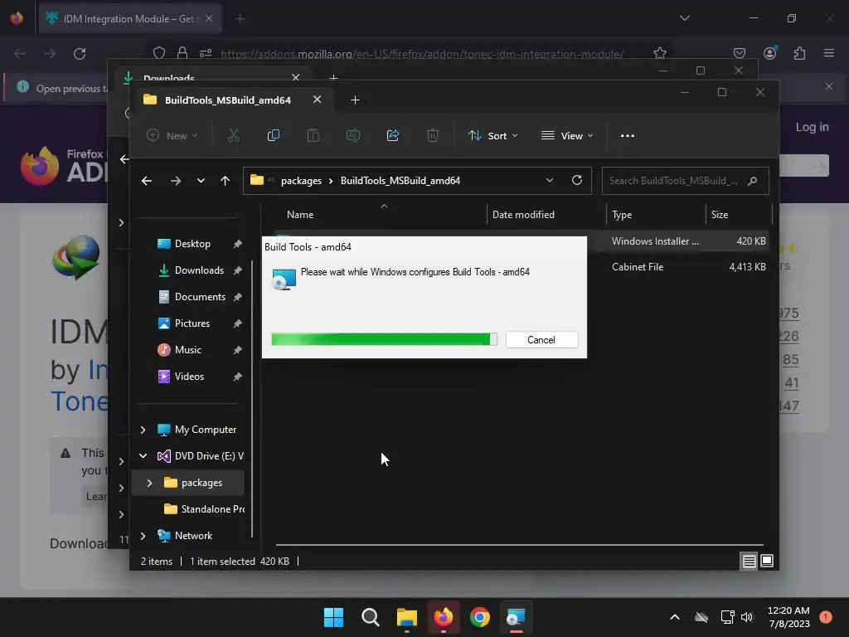This screenshot has height=637, width=849.
Task: Select IDM Integration Module Firefox tab
Action: click(129, 18)
